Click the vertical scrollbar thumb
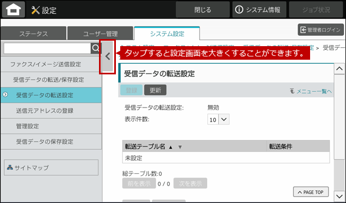 pyautogui.click(x=339, y=117)
